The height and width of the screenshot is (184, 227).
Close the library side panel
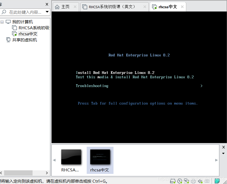[47, 4]
